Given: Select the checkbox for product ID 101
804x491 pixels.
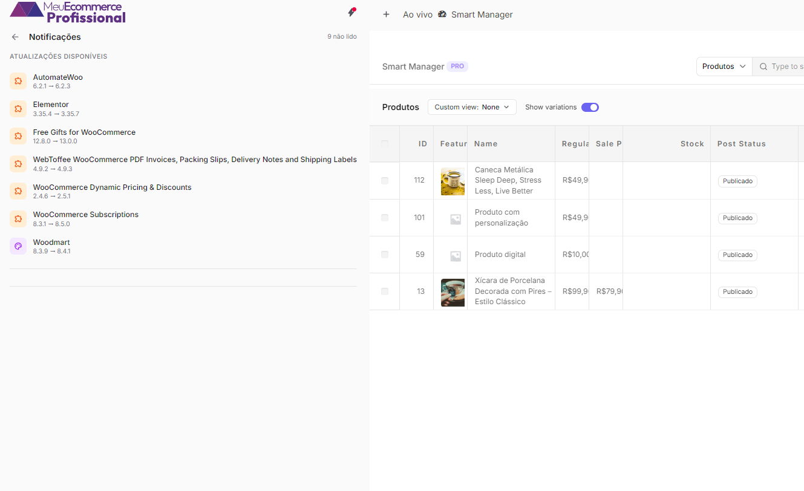Looking at the screenshot, I should pos(385,218).
